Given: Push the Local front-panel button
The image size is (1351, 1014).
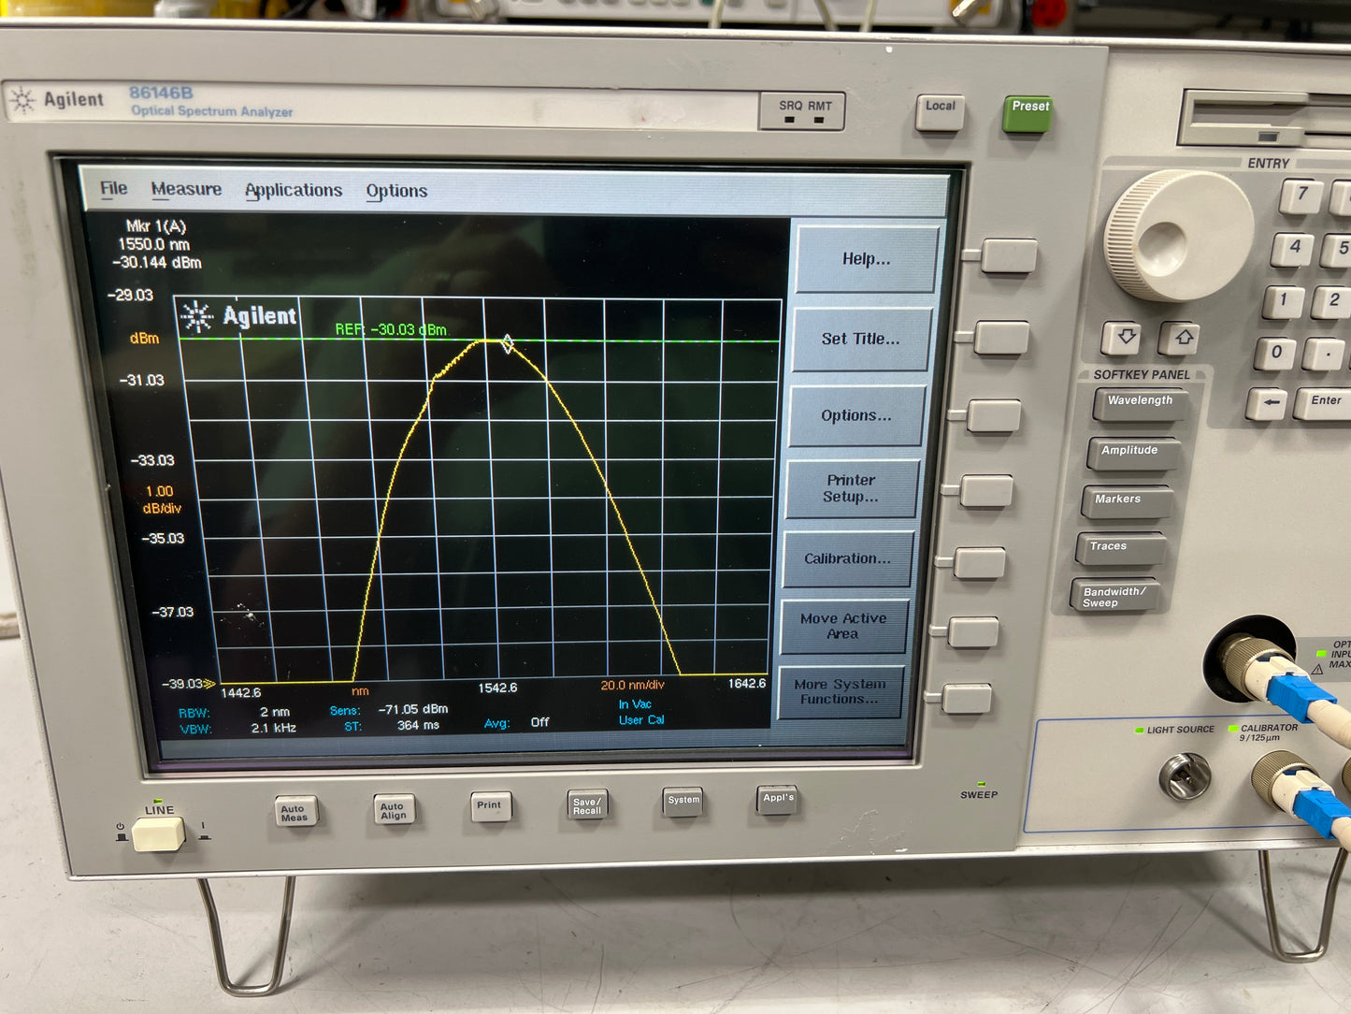Looking at the screenshot, I should 940,111.
